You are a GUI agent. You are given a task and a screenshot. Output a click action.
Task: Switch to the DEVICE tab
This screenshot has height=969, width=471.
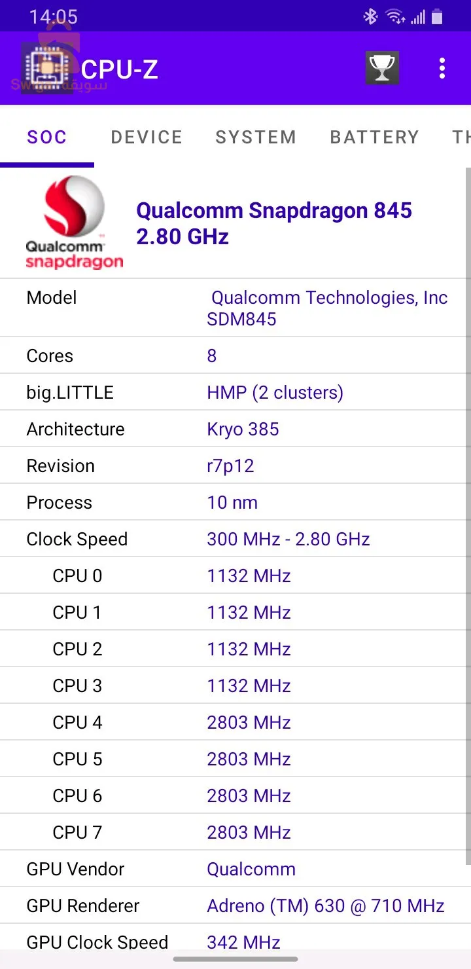[147, 137]
